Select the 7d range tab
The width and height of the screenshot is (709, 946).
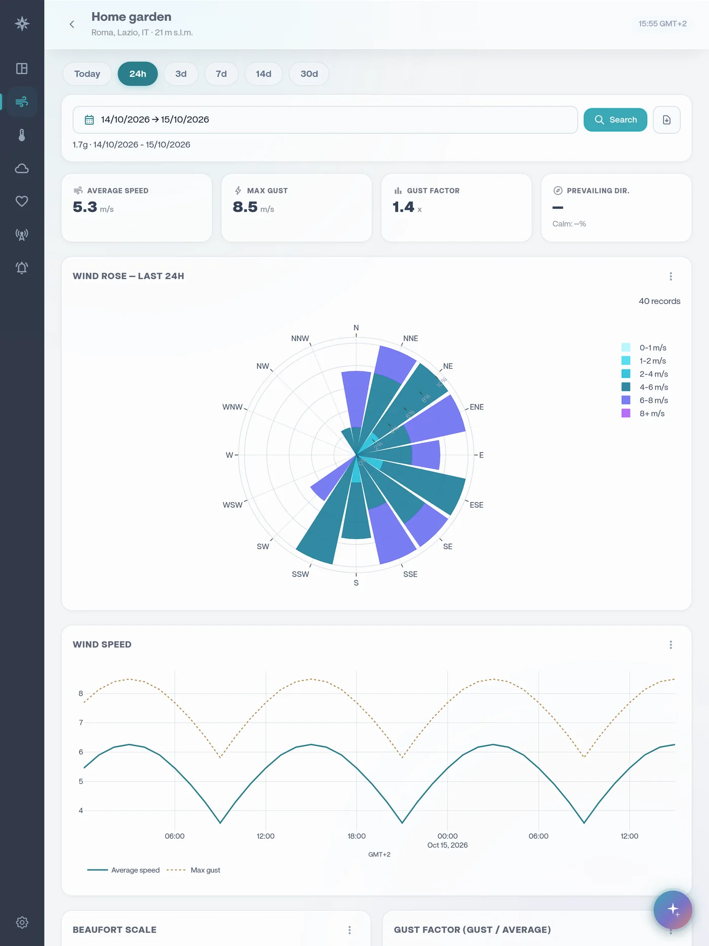[x=221, y=74]
